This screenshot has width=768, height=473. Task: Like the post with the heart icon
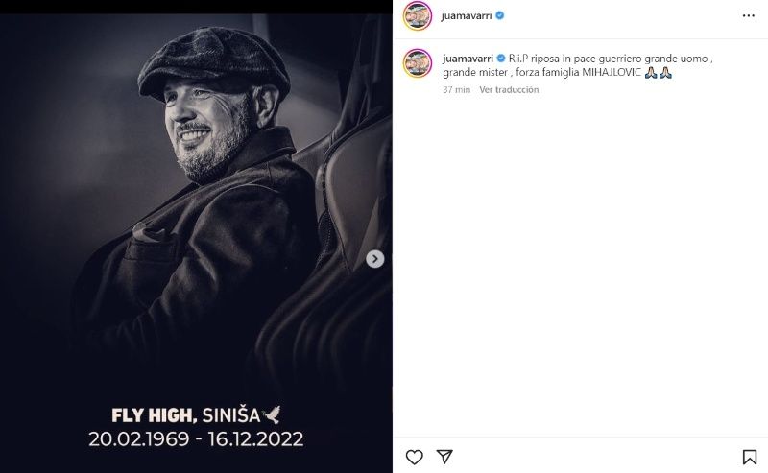pos(414,457)
